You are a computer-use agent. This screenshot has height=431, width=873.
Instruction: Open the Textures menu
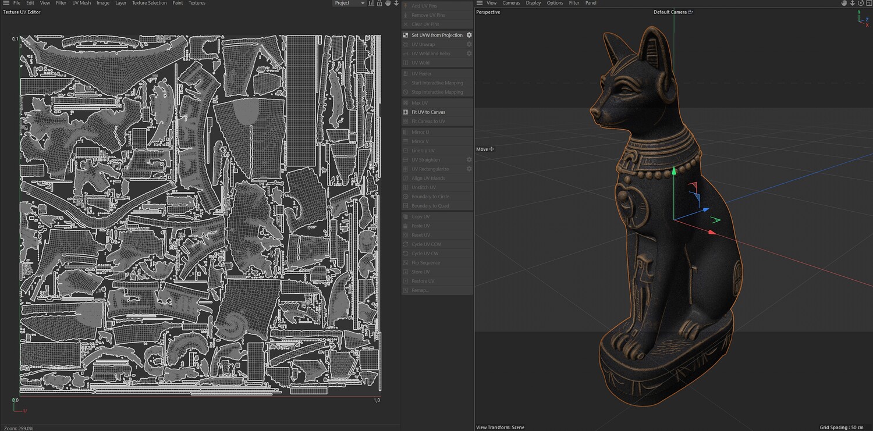click(197, 3)
